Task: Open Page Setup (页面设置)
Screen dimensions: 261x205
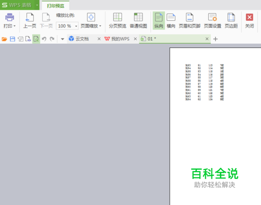Action: (212, 20)
